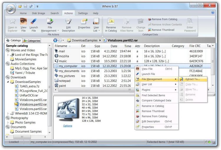Click the Options link under thumbnail
This screenshot has width=221, height=150.
(67, 126)
